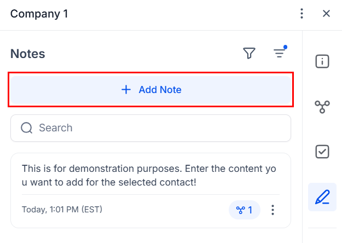Viewport: 342px width, 243px height.
Task: Open the filter options for notes
Action: pyautogui.click(x=250, y=53)
